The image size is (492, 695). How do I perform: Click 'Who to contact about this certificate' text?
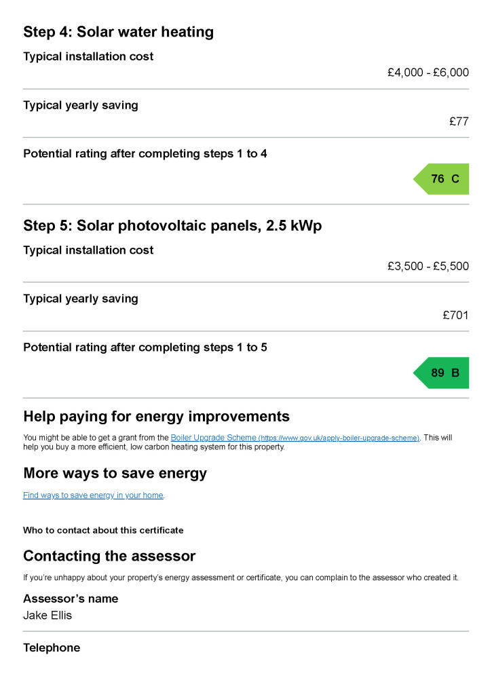coord(103,530)
